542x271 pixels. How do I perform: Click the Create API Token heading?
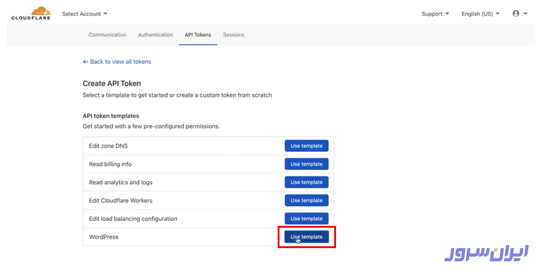(x=111, y=84)
